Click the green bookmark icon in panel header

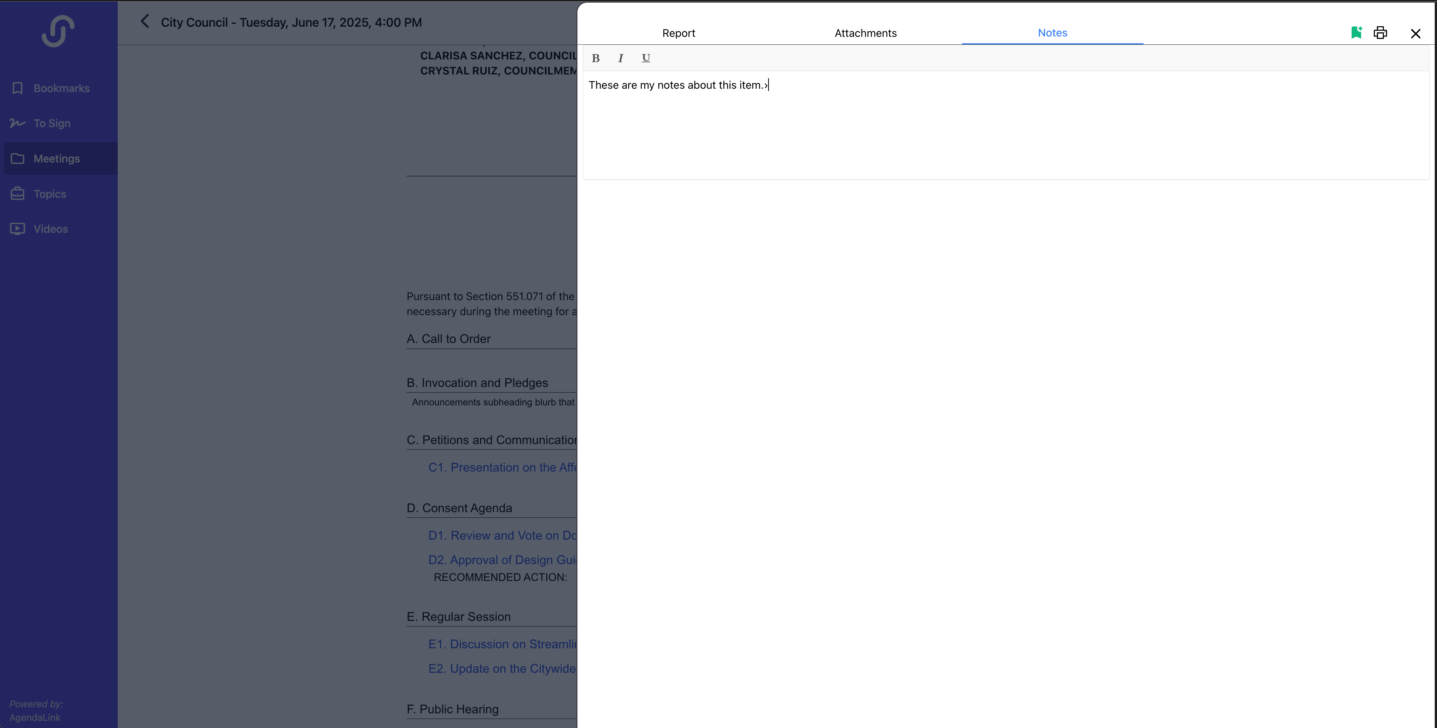click(1356, 32)
